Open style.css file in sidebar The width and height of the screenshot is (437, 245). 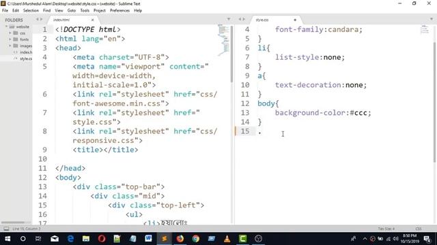point(26,59)
